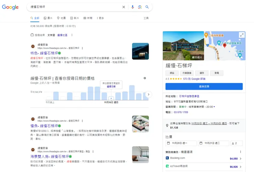Click the 行車路線 directions button

(x=187, y=73)
